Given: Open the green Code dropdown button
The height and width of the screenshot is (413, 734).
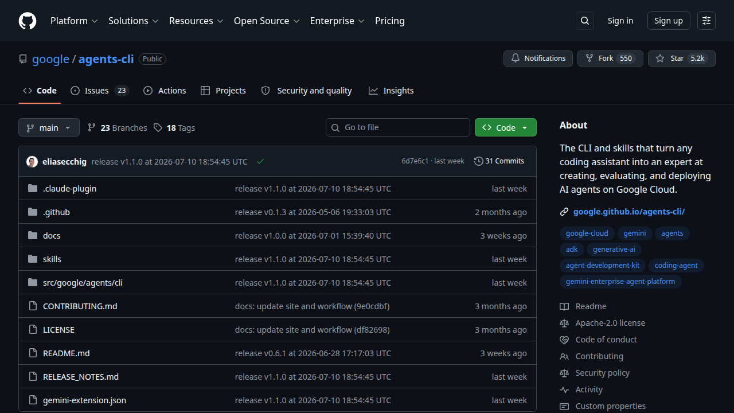Looking at the screenshot, I should 506,127.
